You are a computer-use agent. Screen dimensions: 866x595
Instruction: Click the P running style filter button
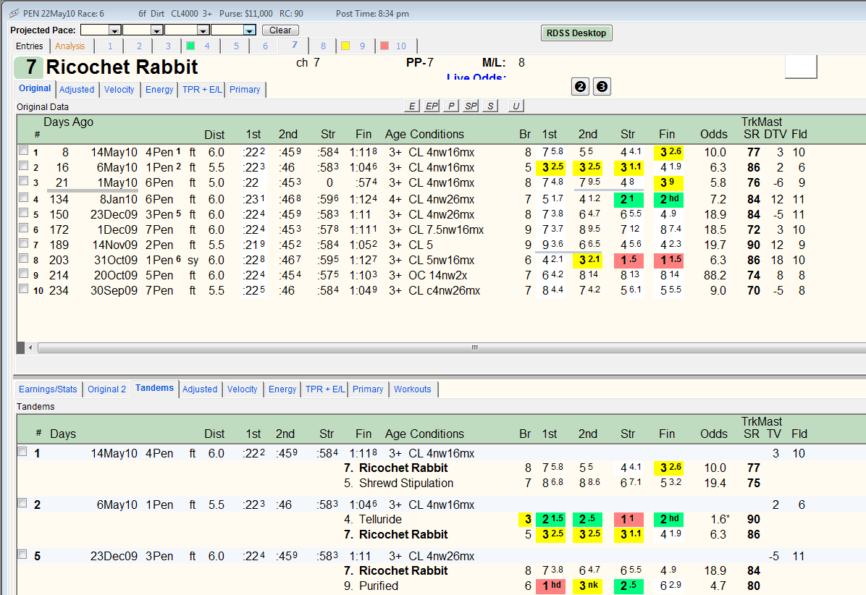click(x=451, y=106)
